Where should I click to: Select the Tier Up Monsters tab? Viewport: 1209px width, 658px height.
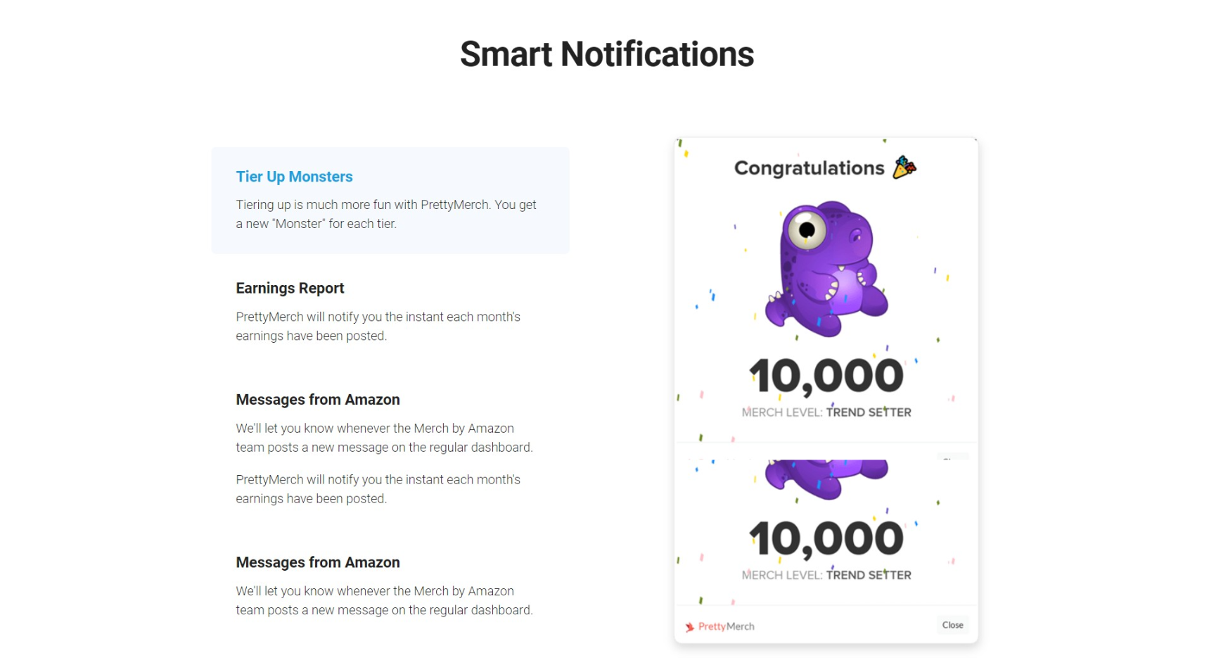[390, 201]
